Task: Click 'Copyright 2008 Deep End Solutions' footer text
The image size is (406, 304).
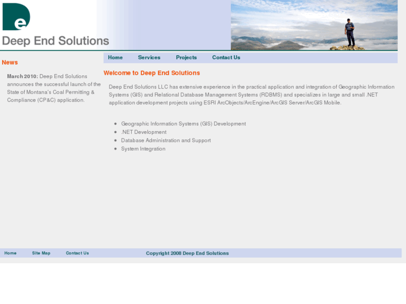Action: click(187, 253)
